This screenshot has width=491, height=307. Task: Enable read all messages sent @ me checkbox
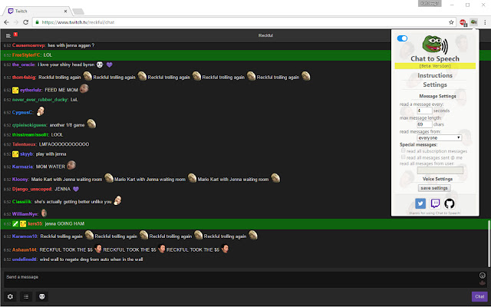(x=404, y=157)
